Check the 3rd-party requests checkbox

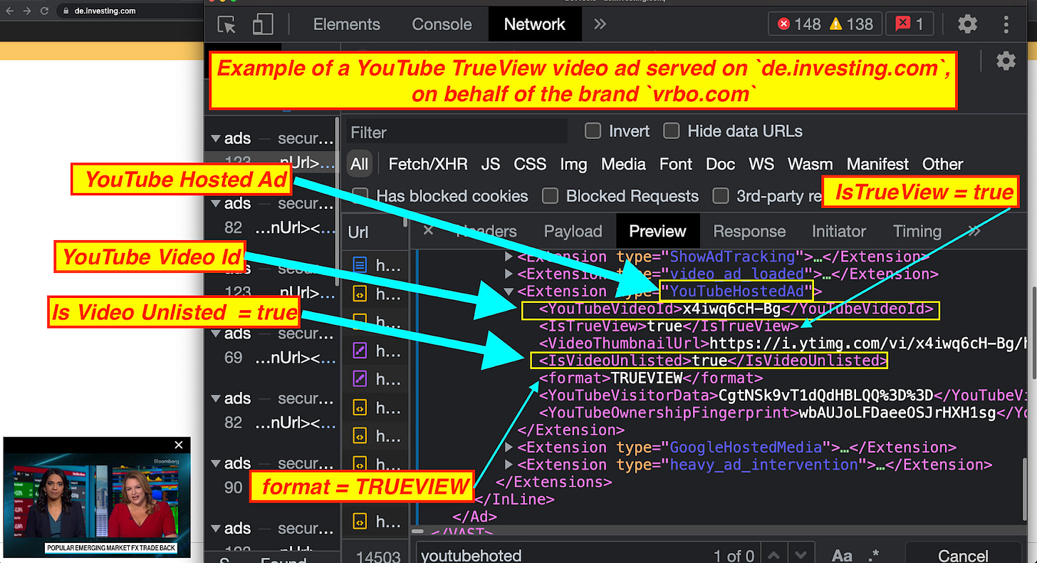[x=721, y=195]
